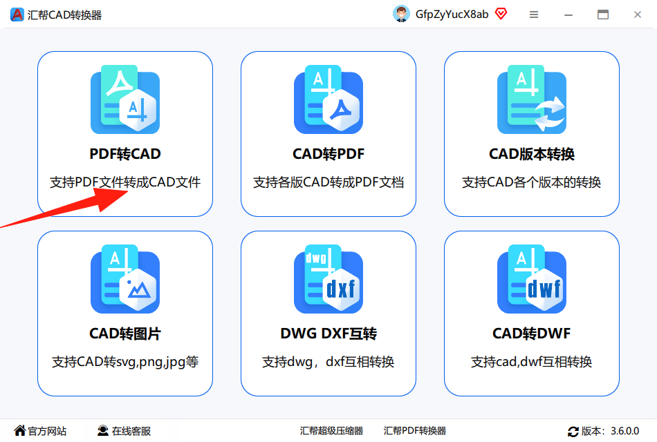Open the CAD转DWF icon
The height and width of the screenshot is (442, 657).
(x=532, y=279)
